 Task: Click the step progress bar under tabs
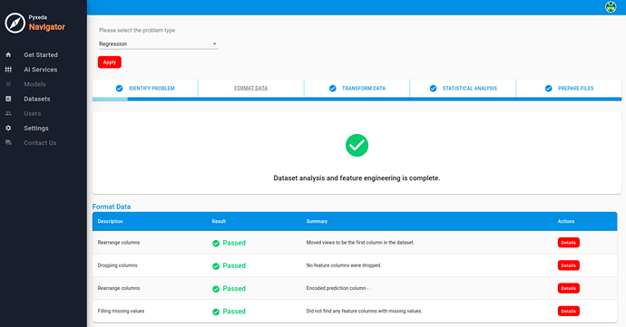(x=357, y=99)
